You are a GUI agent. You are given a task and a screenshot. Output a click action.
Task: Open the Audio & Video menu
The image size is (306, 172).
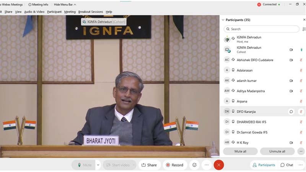[34, 12]
